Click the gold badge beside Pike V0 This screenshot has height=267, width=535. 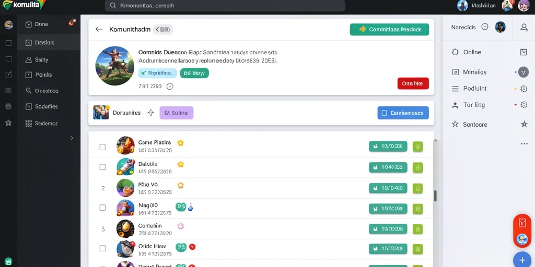180,185
